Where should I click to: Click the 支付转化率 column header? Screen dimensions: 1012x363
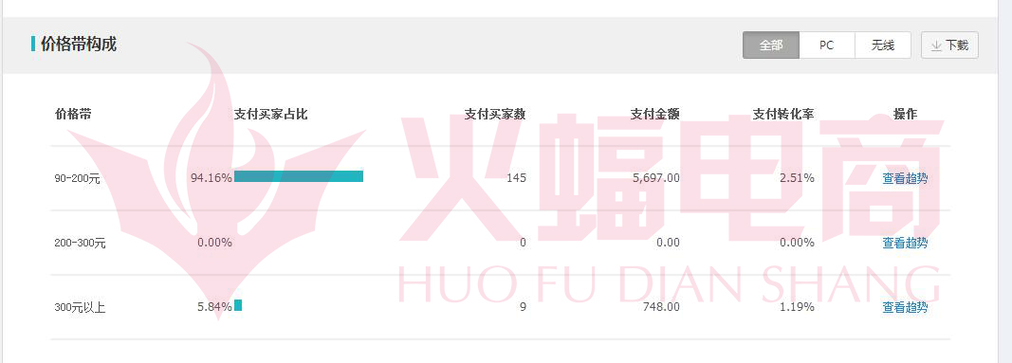783,114
